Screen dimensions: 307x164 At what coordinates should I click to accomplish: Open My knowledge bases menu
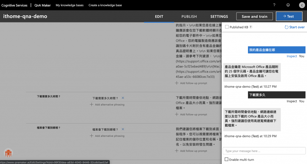pos(70,5)
